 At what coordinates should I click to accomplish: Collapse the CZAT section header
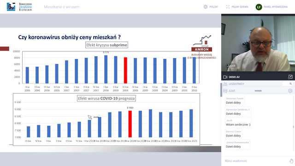coord(232,91)
